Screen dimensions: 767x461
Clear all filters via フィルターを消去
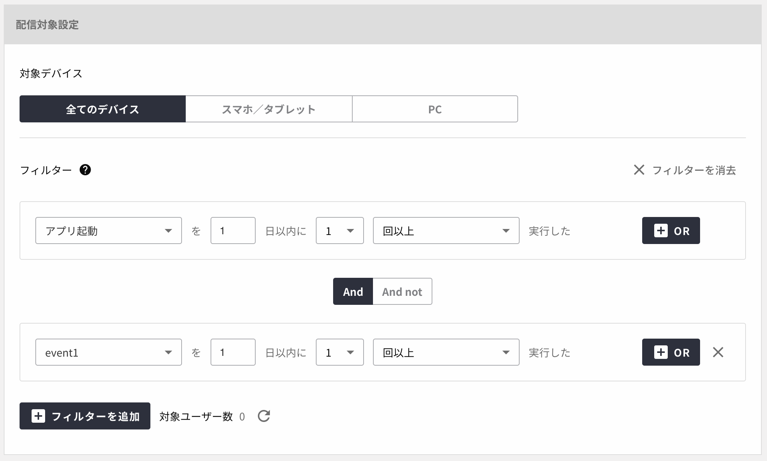tap(685, 170)
